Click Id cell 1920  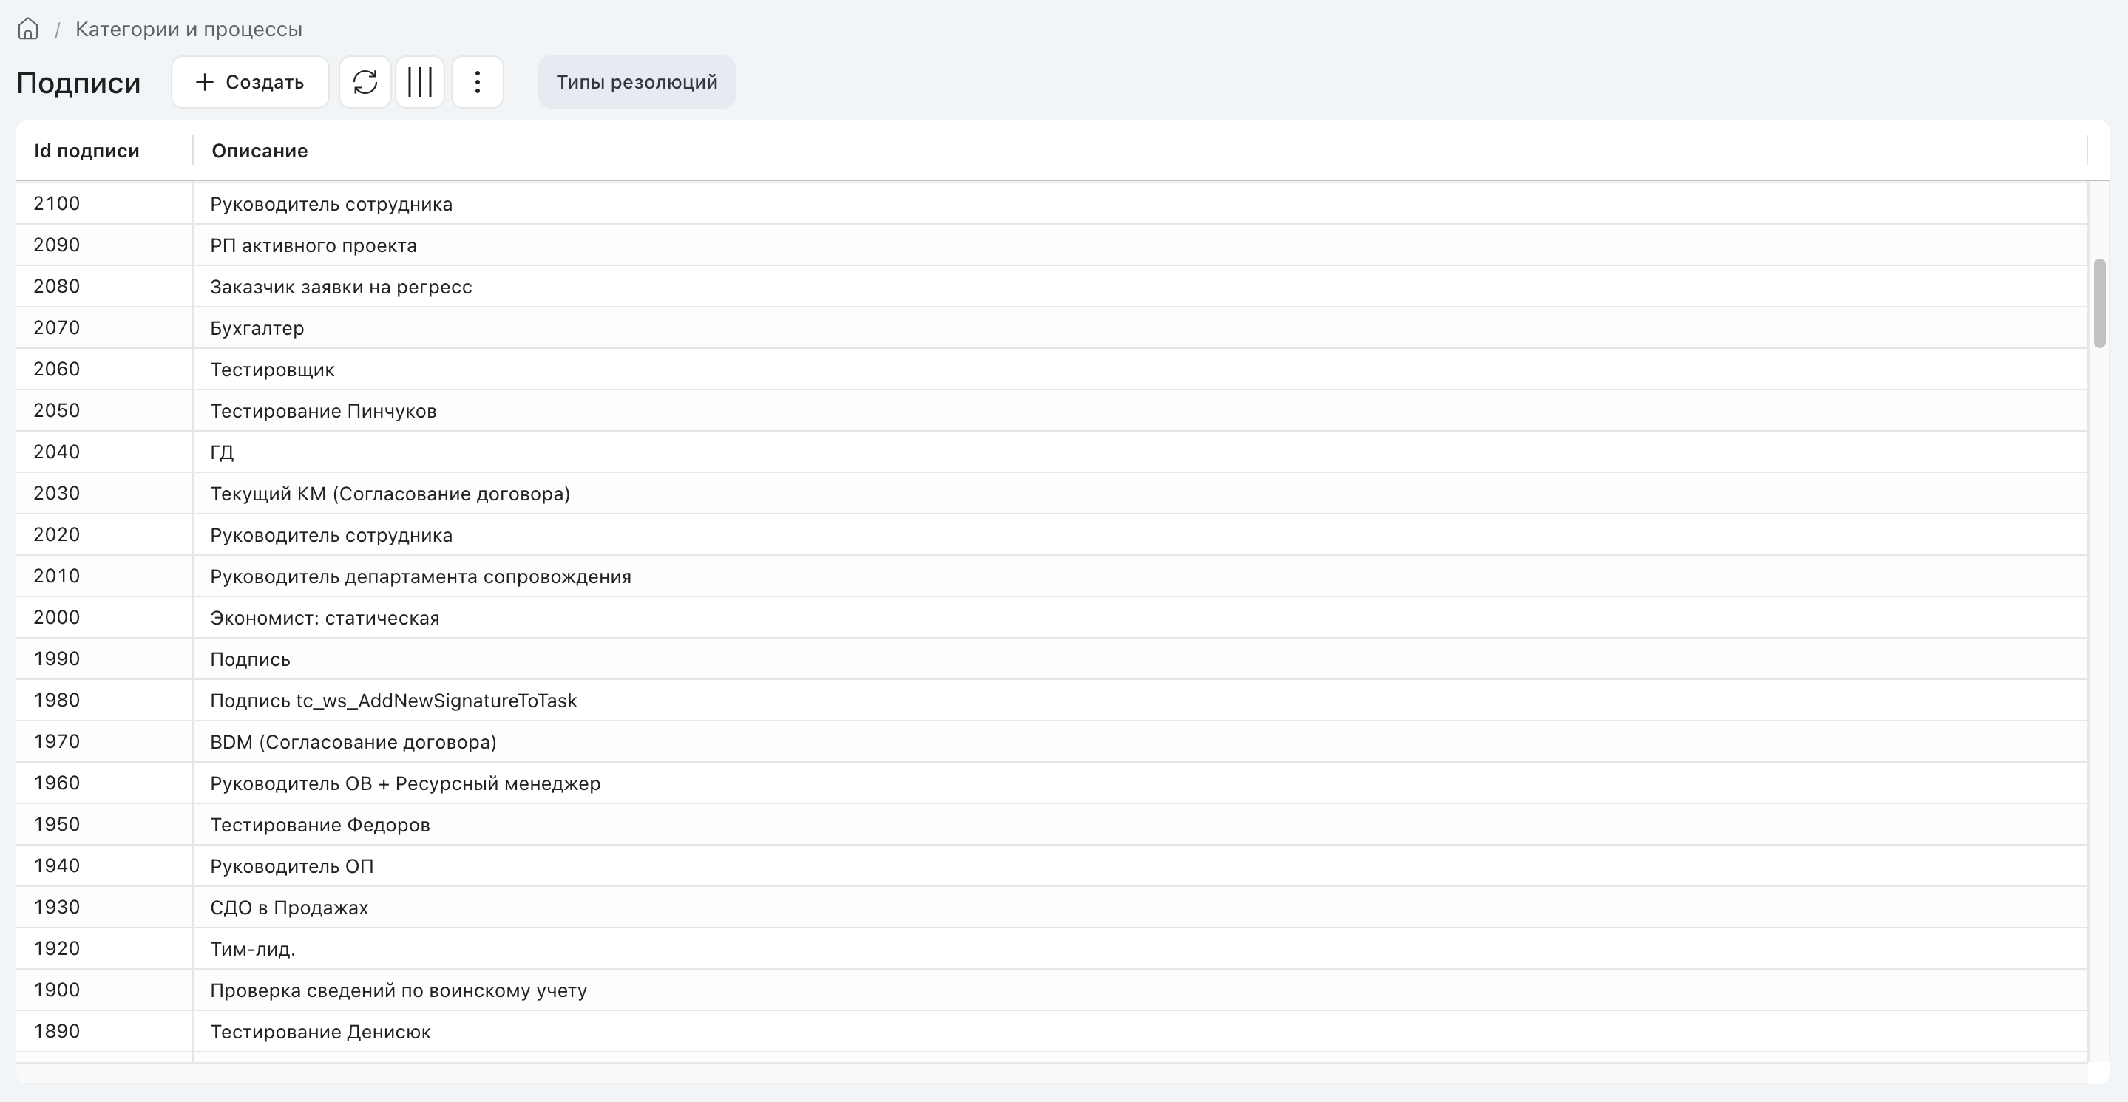point(104,948)
